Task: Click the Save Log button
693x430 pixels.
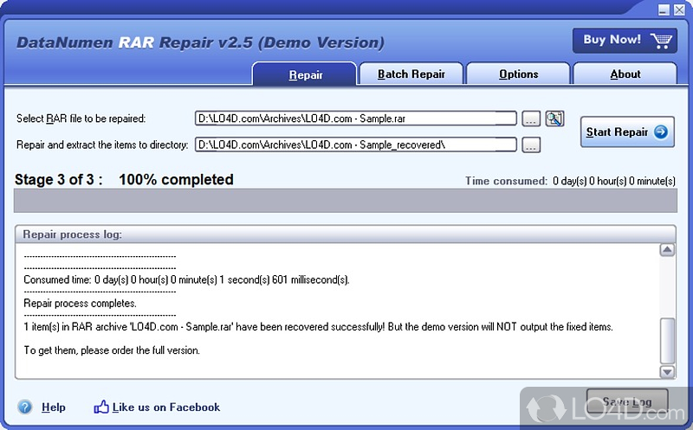Action: pos(627,401)
